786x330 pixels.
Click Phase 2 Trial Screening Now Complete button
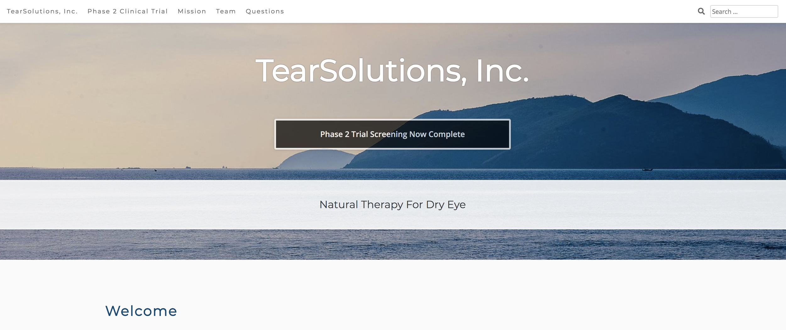click(x=392, y=134)
